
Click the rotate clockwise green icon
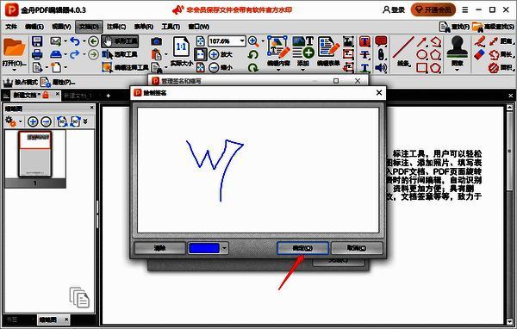[252, 68]
